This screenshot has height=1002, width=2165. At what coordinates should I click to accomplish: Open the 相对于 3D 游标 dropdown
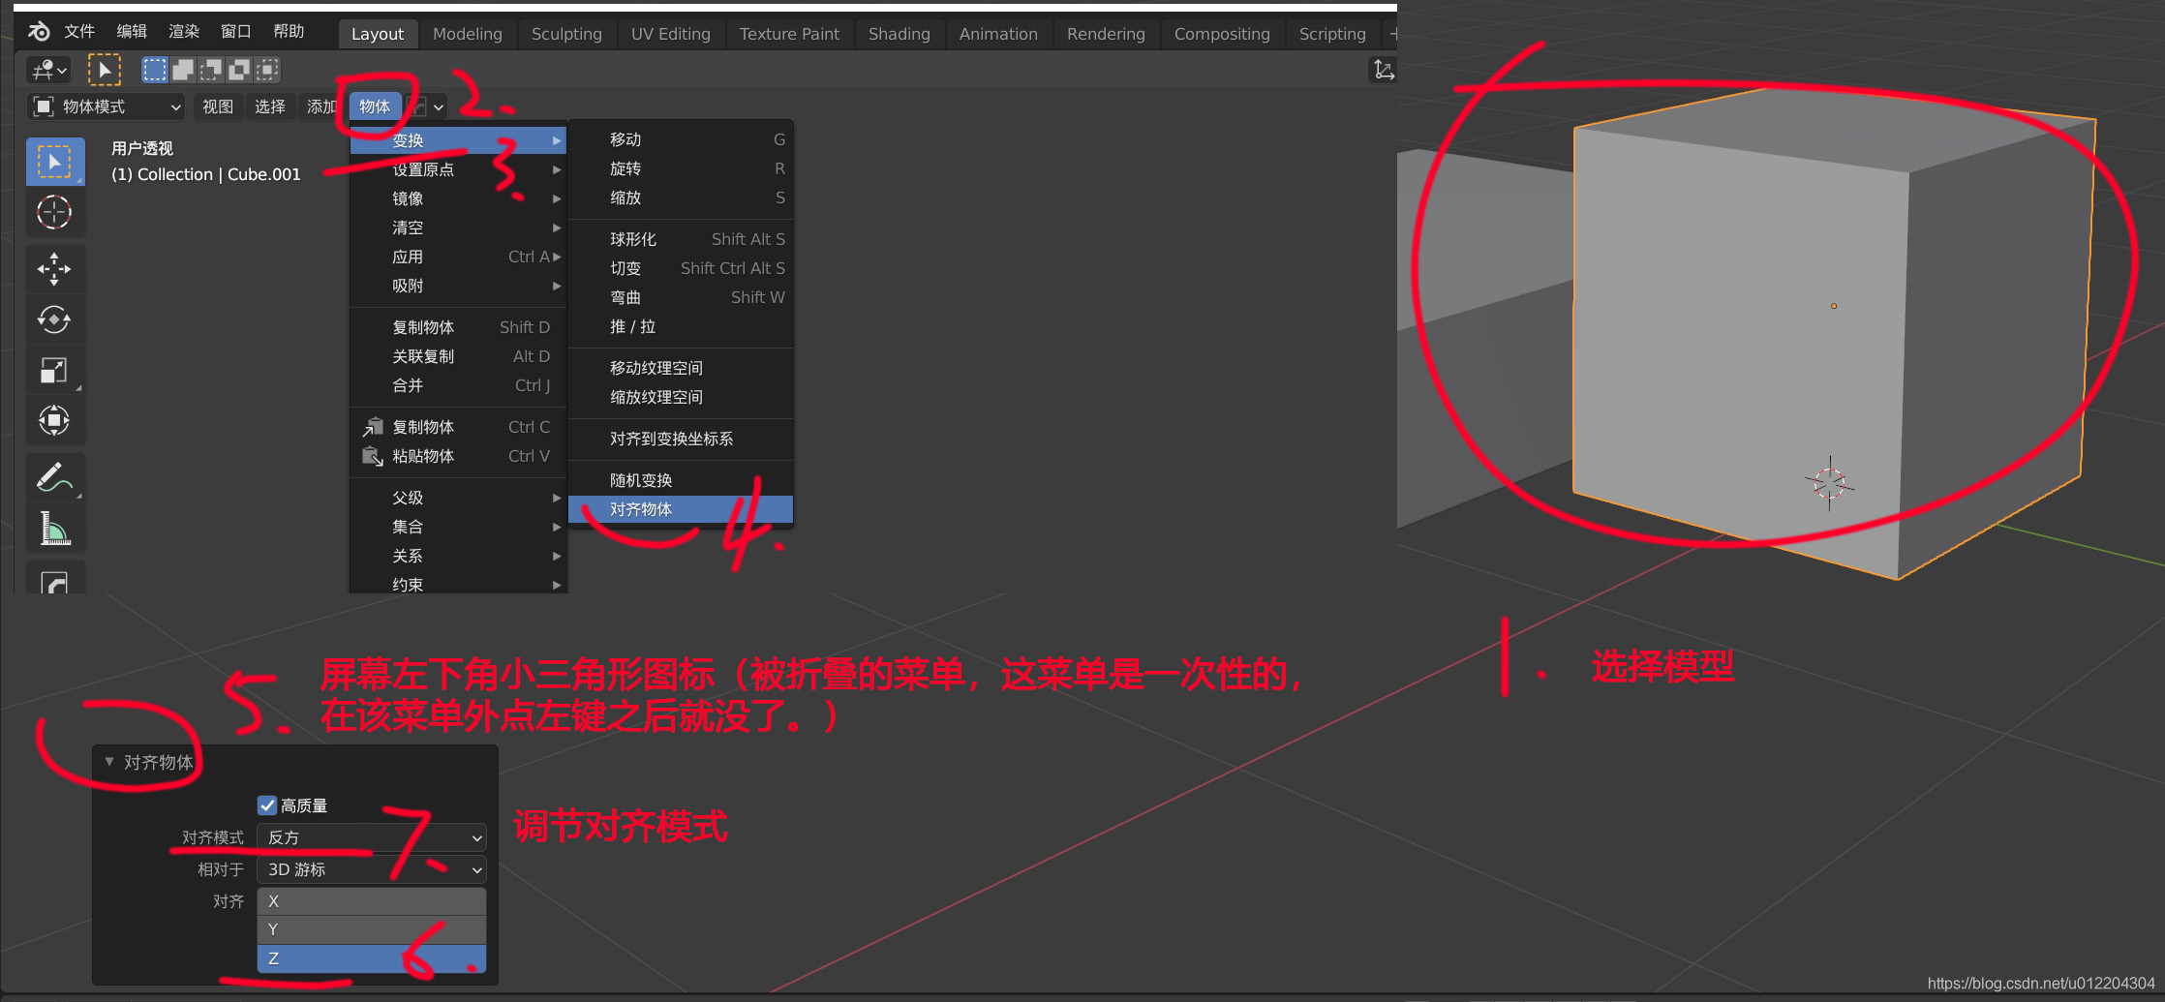point(372,869)
